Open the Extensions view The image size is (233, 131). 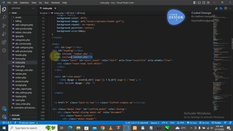(x=4, y=42)
